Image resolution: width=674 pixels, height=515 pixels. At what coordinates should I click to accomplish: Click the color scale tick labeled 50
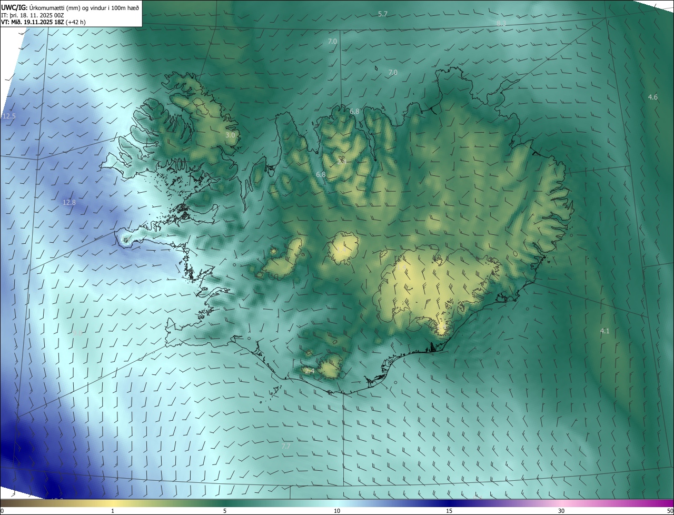coord(670,511)
